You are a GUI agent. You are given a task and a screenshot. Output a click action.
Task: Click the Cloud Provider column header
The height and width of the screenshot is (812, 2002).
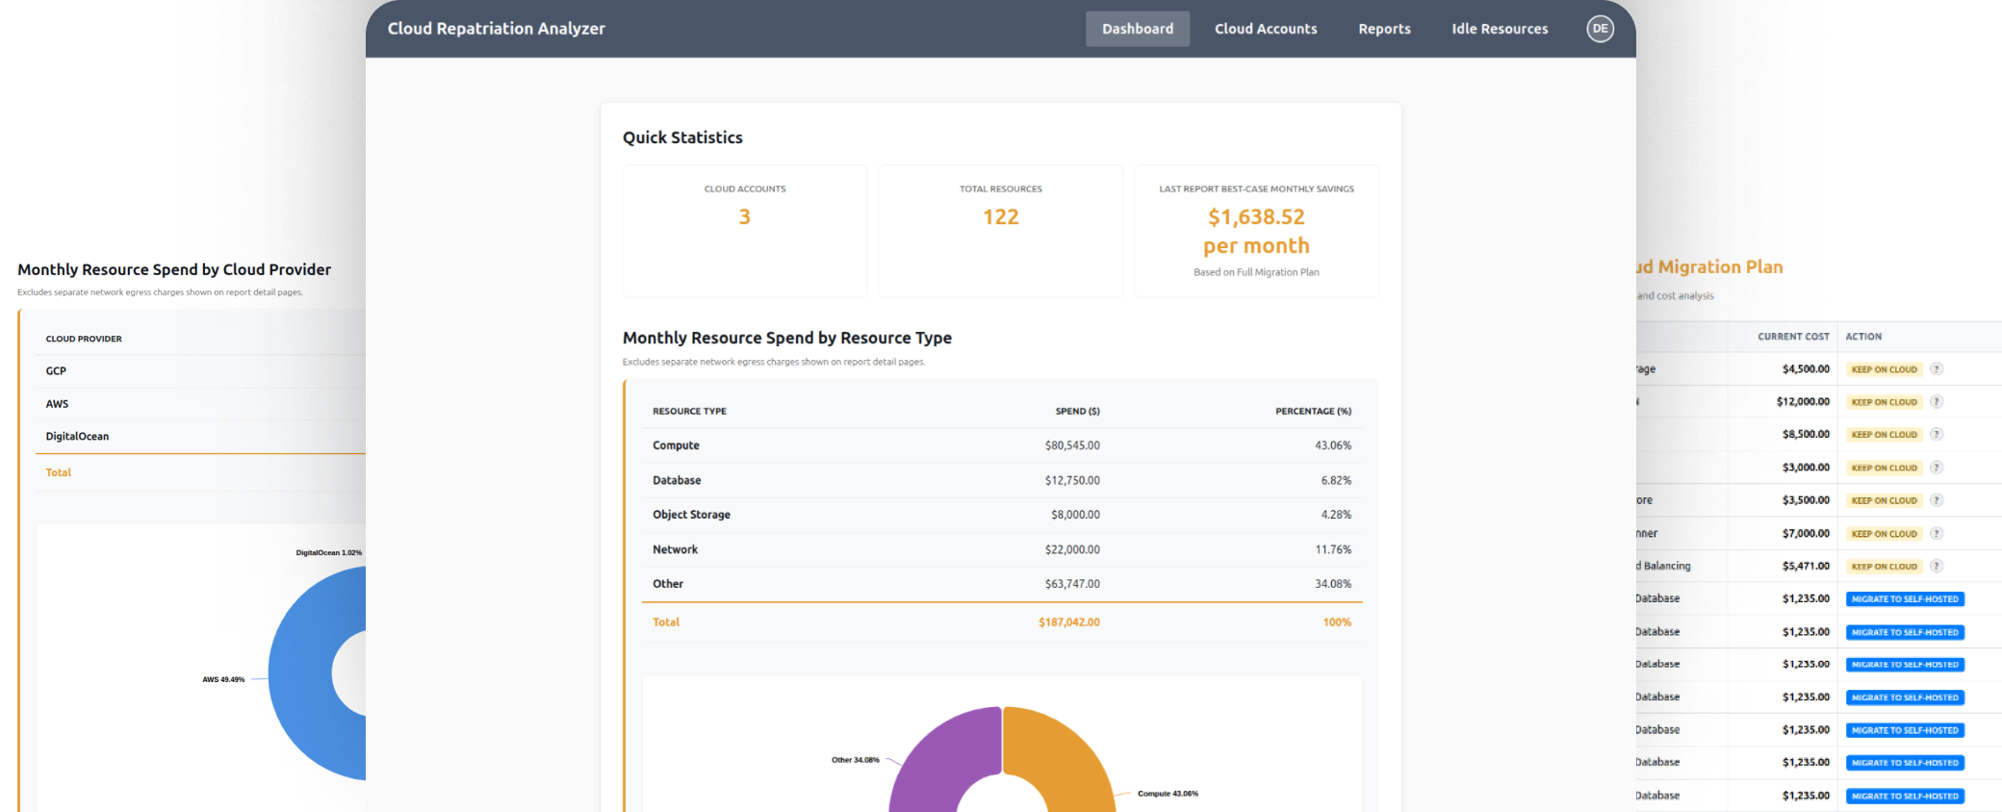click(84, 339)
